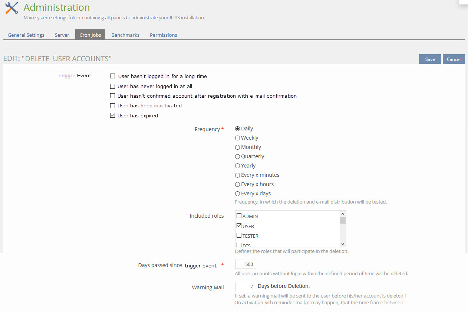This screenshot has height=312, width=468.
Task: Save the cron job settings
Action: pyautogui.click(x=430, y=59)
